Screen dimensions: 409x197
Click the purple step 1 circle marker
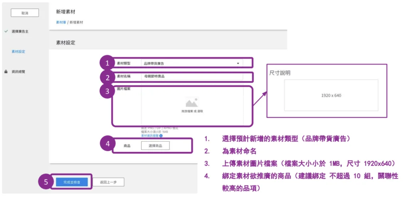coord(107,63)
